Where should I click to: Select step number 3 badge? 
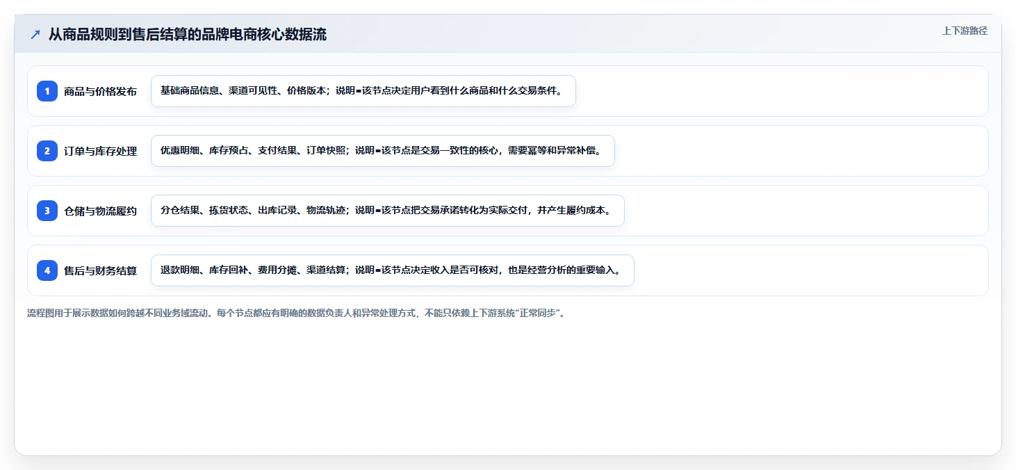tap(47, 211)
